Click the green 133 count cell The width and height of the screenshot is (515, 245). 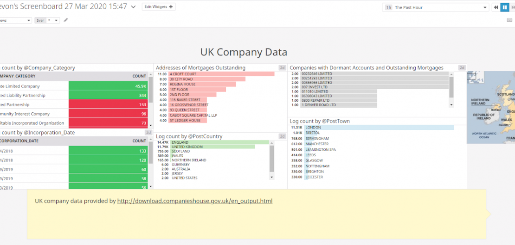pyautogui.click(x=108, y=151)
